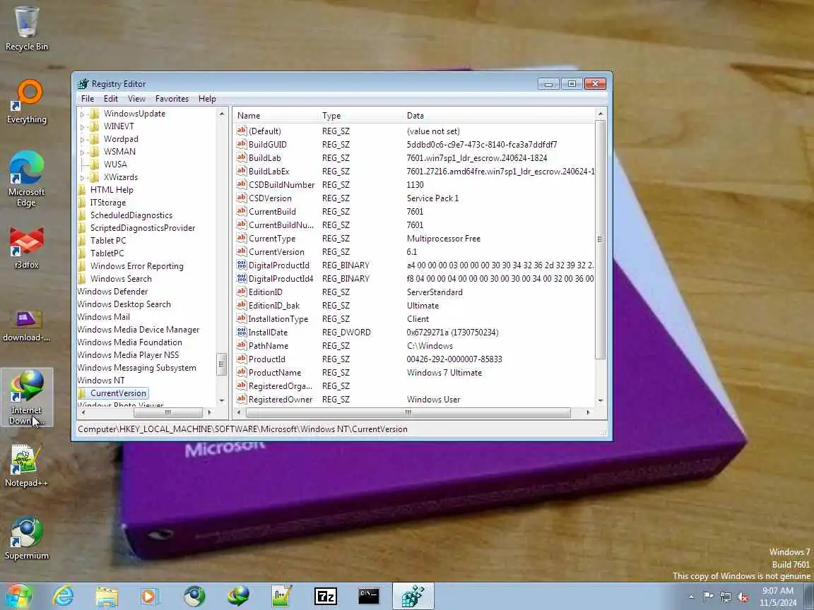Click the network tray icon
This screenshot has height=610, width=814.
(x=725, y=597)
